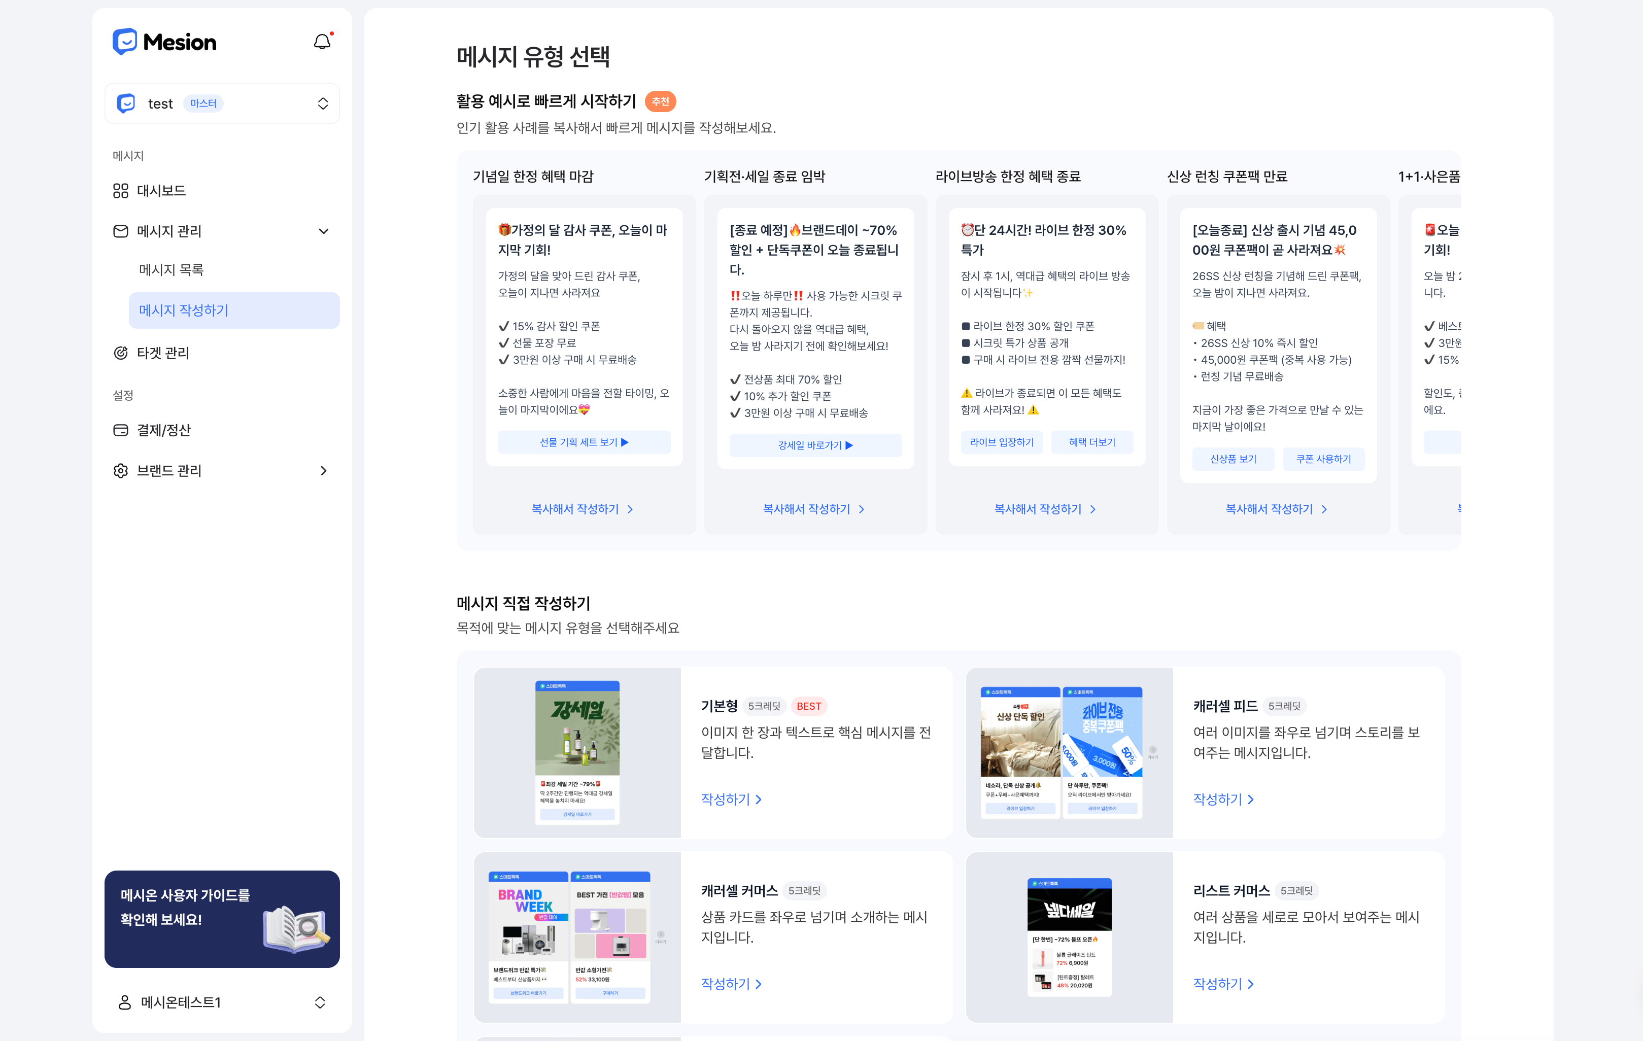The width and height of the screenshot is (1643, 1041).
Task: Open the 메시온테스트1 account switcher arrows
Action: pyautogui.click(x=320, y=1002)
